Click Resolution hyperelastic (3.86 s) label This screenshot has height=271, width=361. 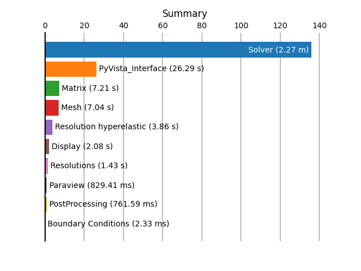pos(117,126)
